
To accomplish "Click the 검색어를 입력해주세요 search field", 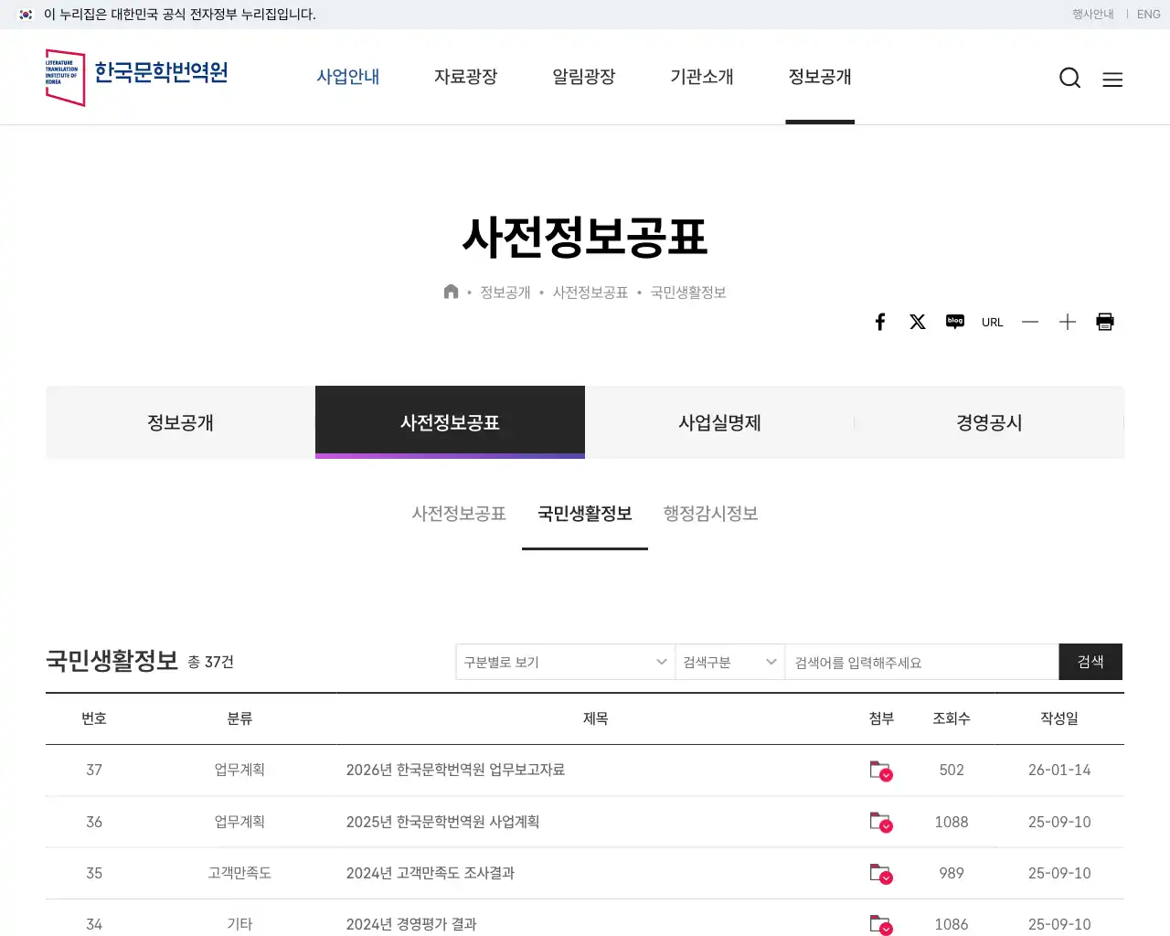I will pyautogui.click(x=921, y=662).
